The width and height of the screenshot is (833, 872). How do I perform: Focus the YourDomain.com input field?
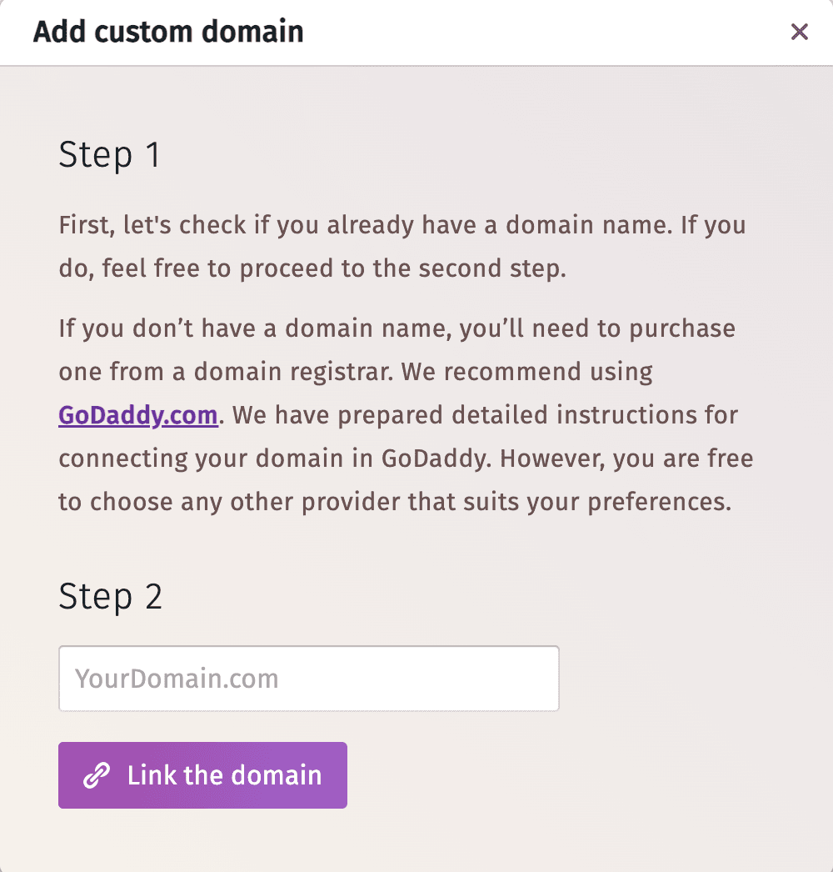point(308,679)
